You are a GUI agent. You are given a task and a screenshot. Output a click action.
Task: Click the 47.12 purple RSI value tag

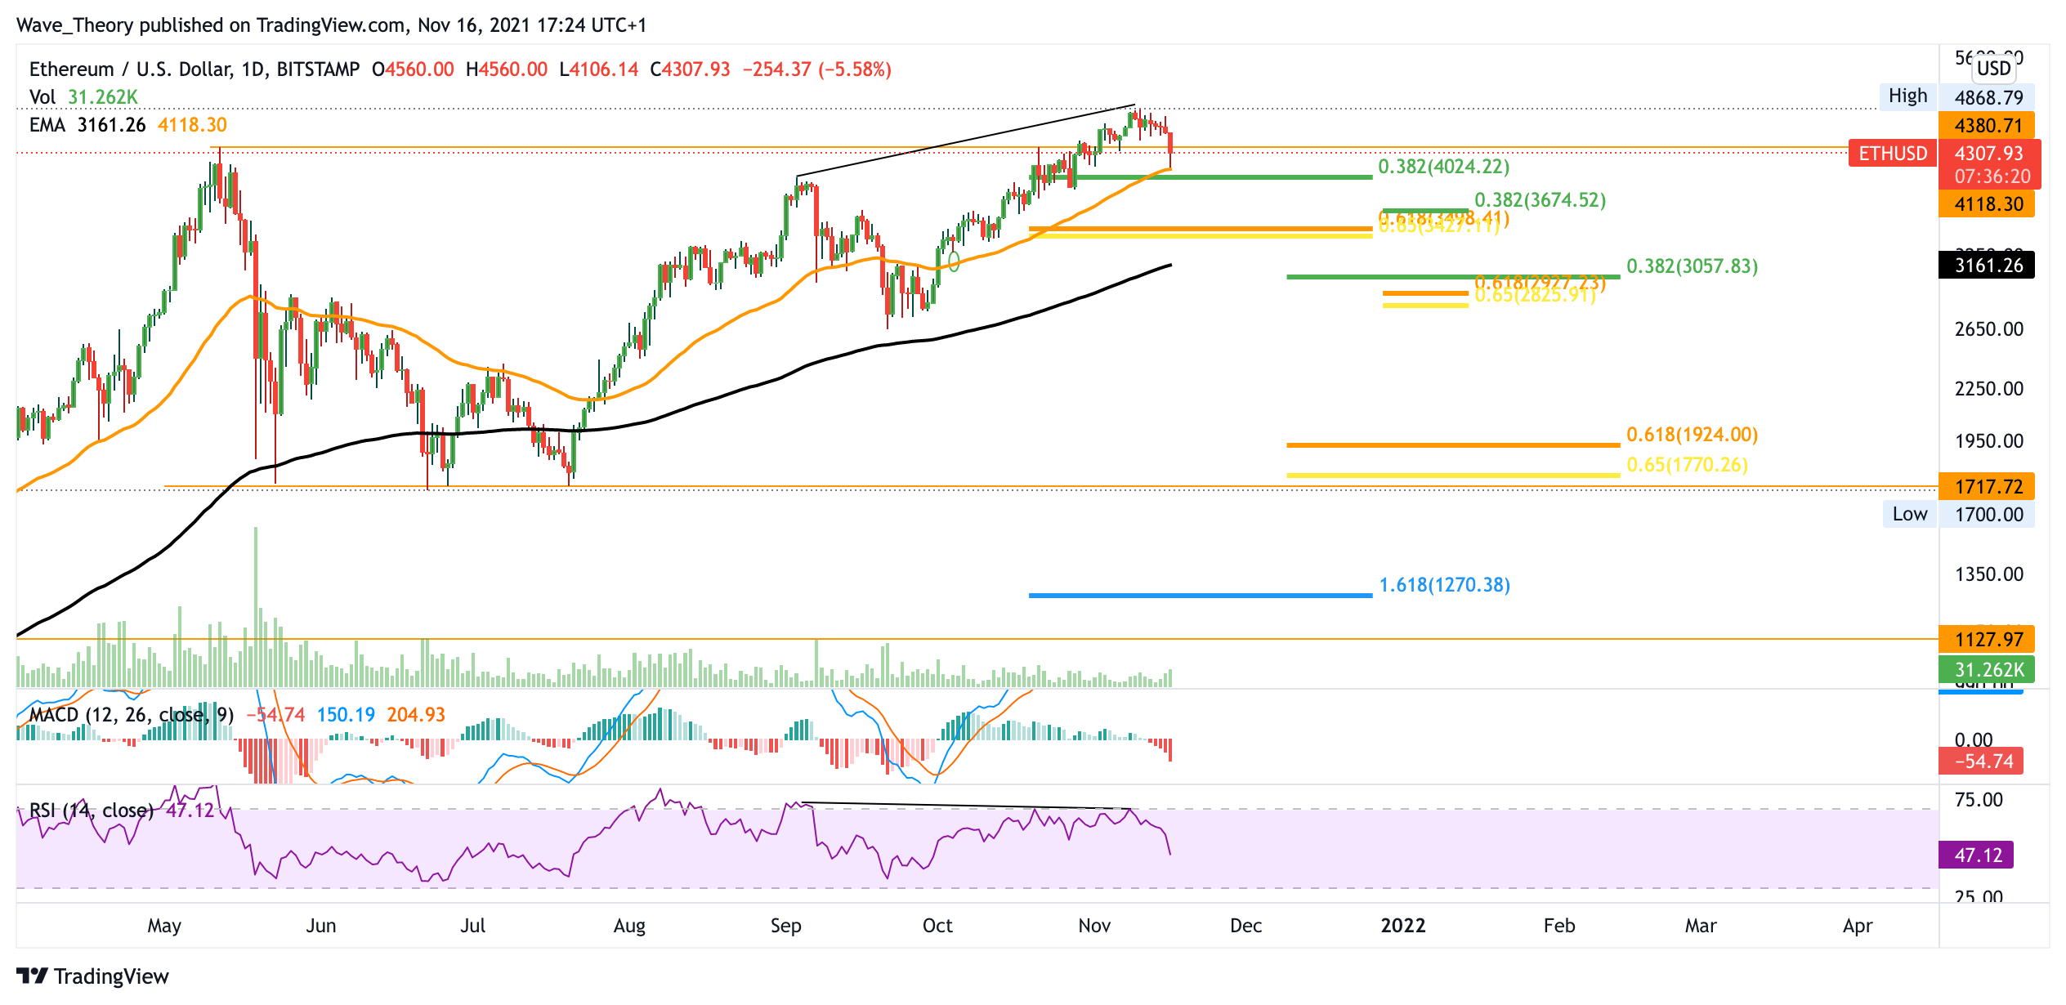point(1977,855)
